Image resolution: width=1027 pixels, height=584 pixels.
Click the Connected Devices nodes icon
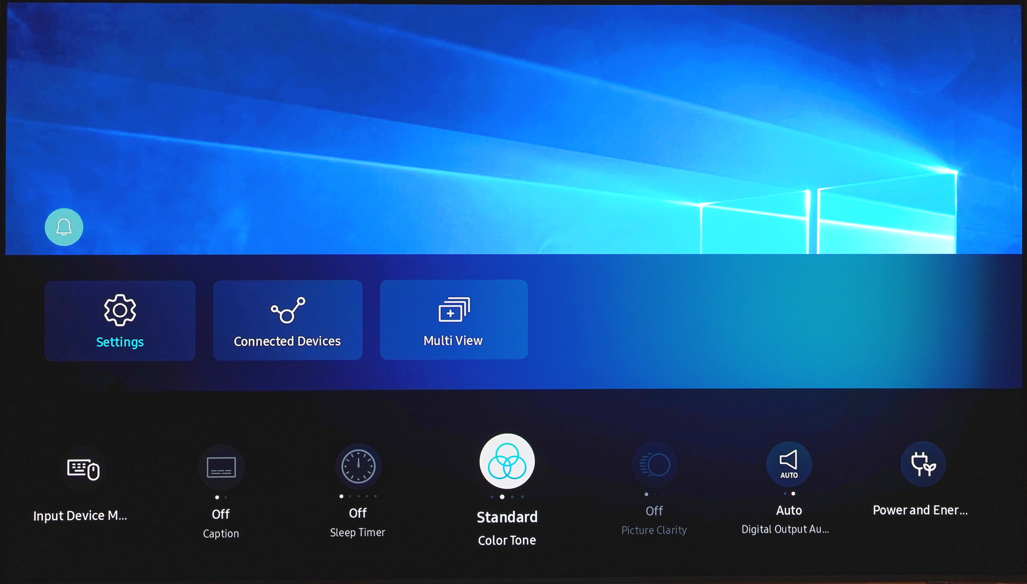pyautogui.click(x=288, y=310)
